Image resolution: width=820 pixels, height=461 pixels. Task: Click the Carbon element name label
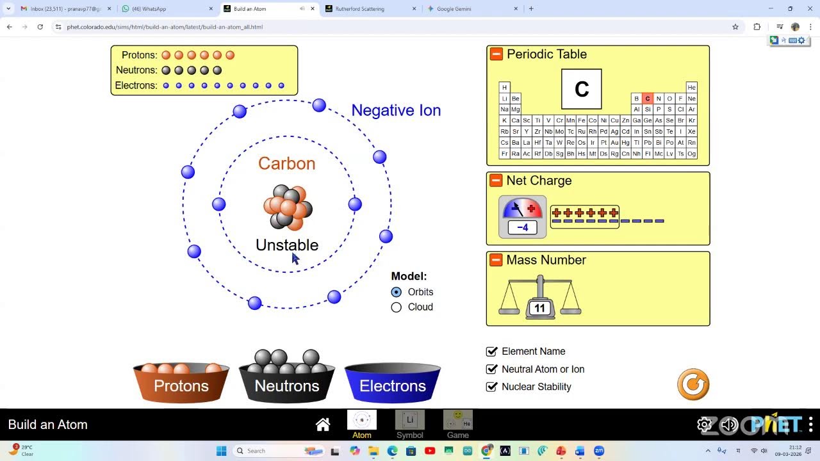[287, 163]
